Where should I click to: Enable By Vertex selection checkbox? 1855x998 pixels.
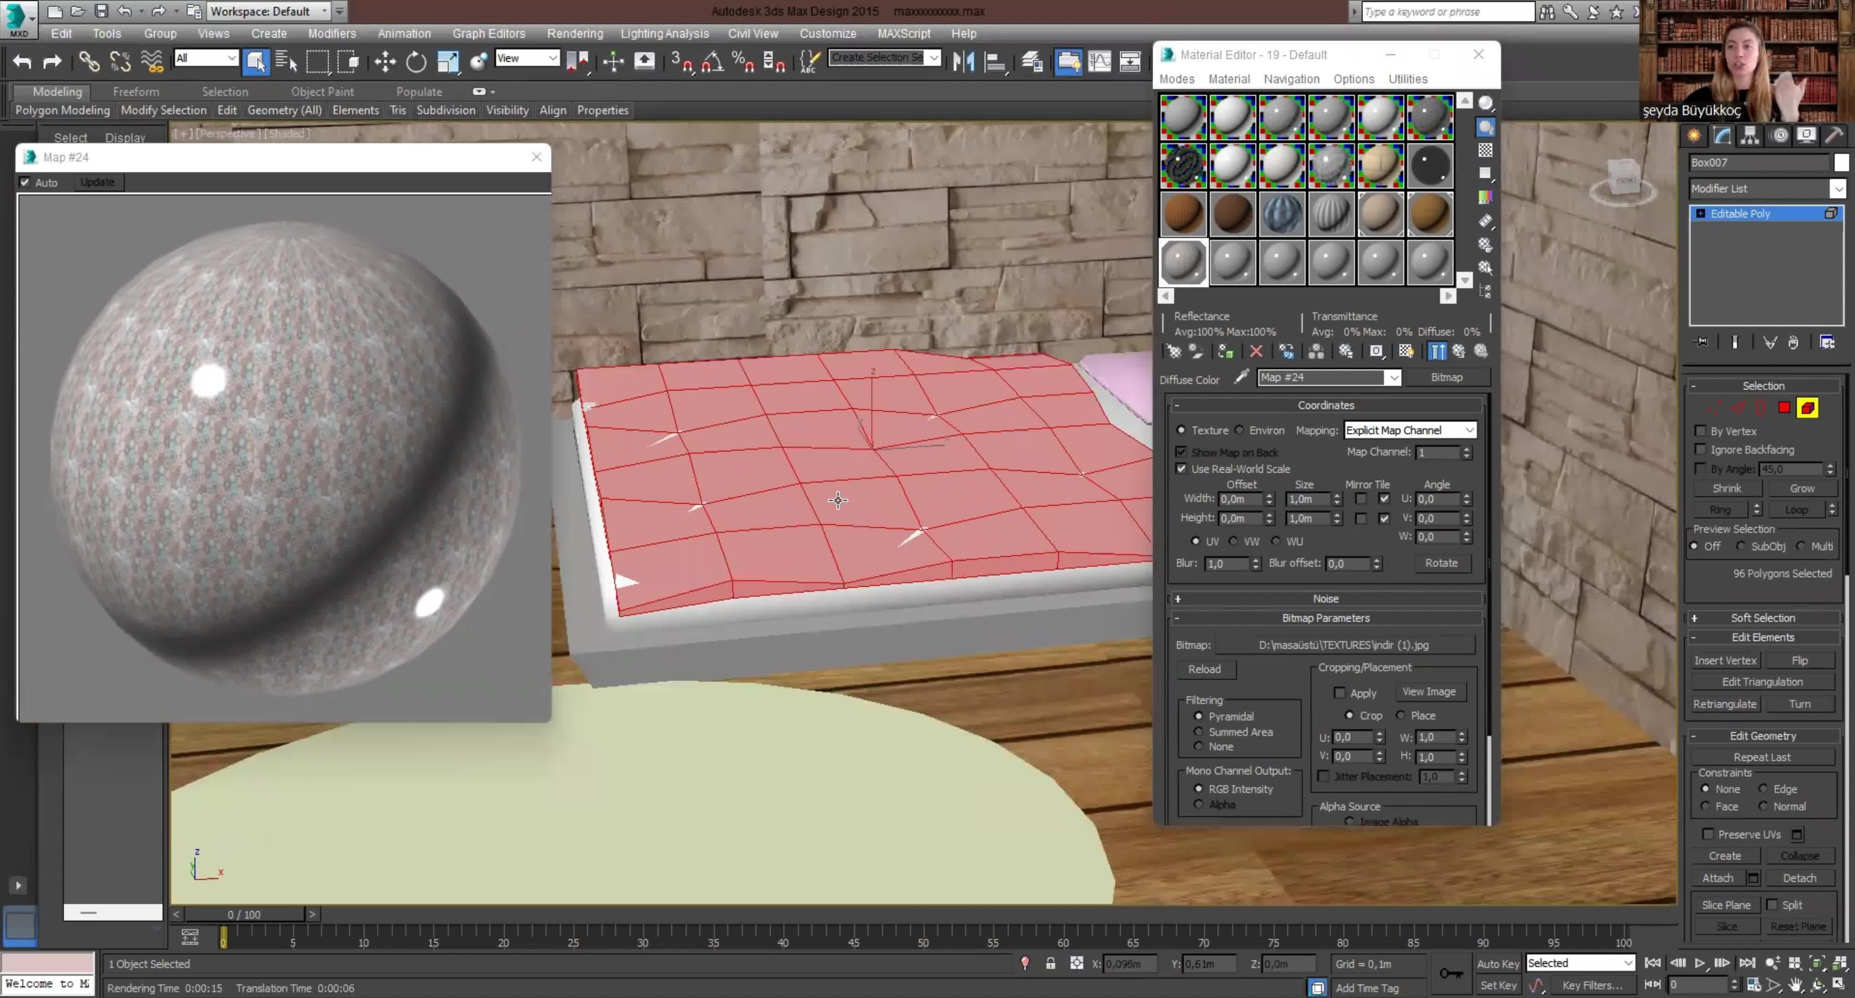[1700, 431]
